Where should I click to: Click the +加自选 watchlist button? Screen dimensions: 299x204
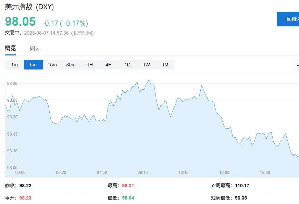(289, 20)
